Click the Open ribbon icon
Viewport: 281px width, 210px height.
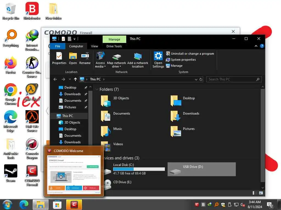tap(73, 58)
